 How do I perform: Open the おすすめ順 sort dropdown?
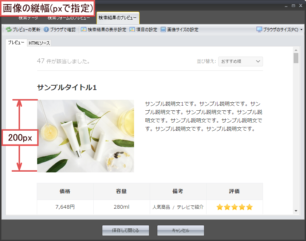[240, 61]
